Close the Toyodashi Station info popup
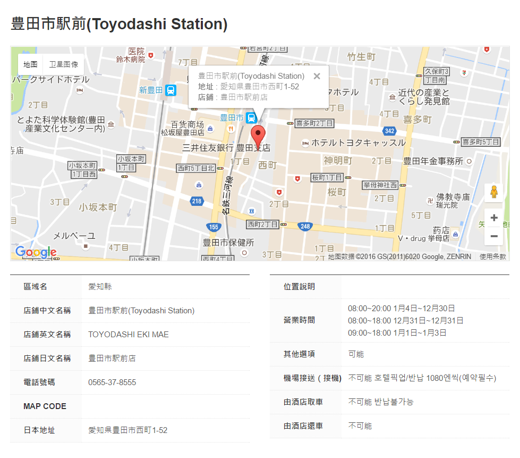Image resolution: width=520 pixels, height=458 pixels. point(317,76)
